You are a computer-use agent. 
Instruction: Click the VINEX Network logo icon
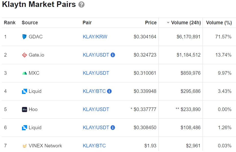click(x=25, y=146)
